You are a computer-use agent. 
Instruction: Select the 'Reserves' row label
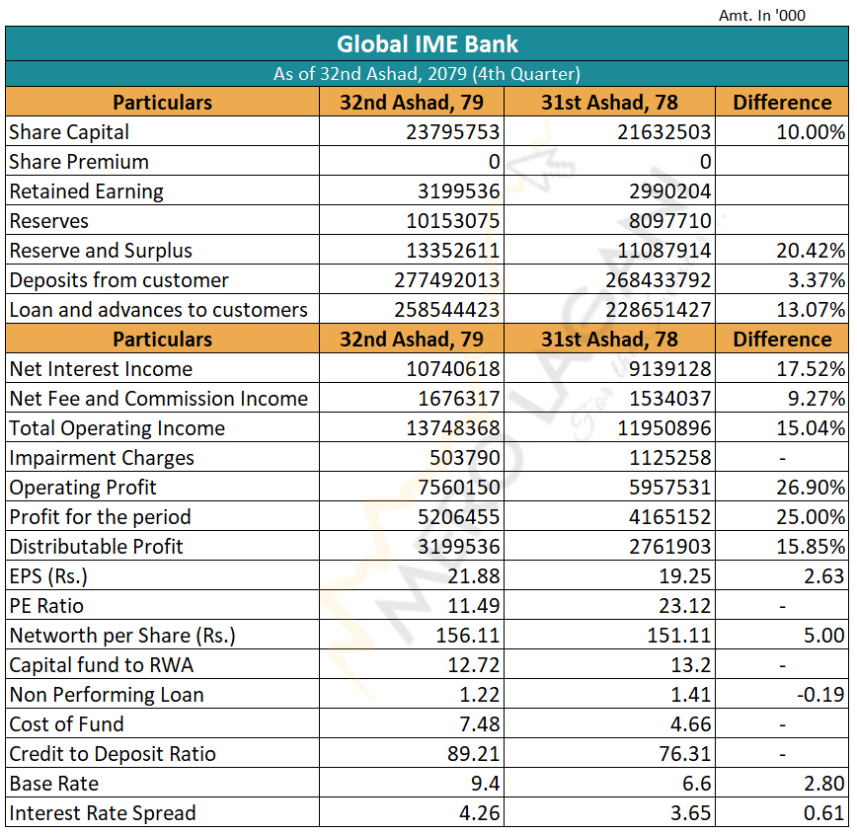coord(48,221)
